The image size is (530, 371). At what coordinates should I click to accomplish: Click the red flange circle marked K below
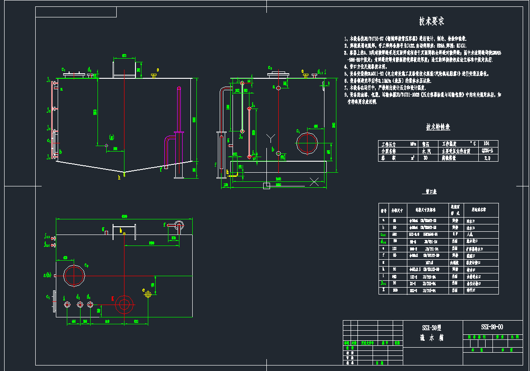pos(124,304)
